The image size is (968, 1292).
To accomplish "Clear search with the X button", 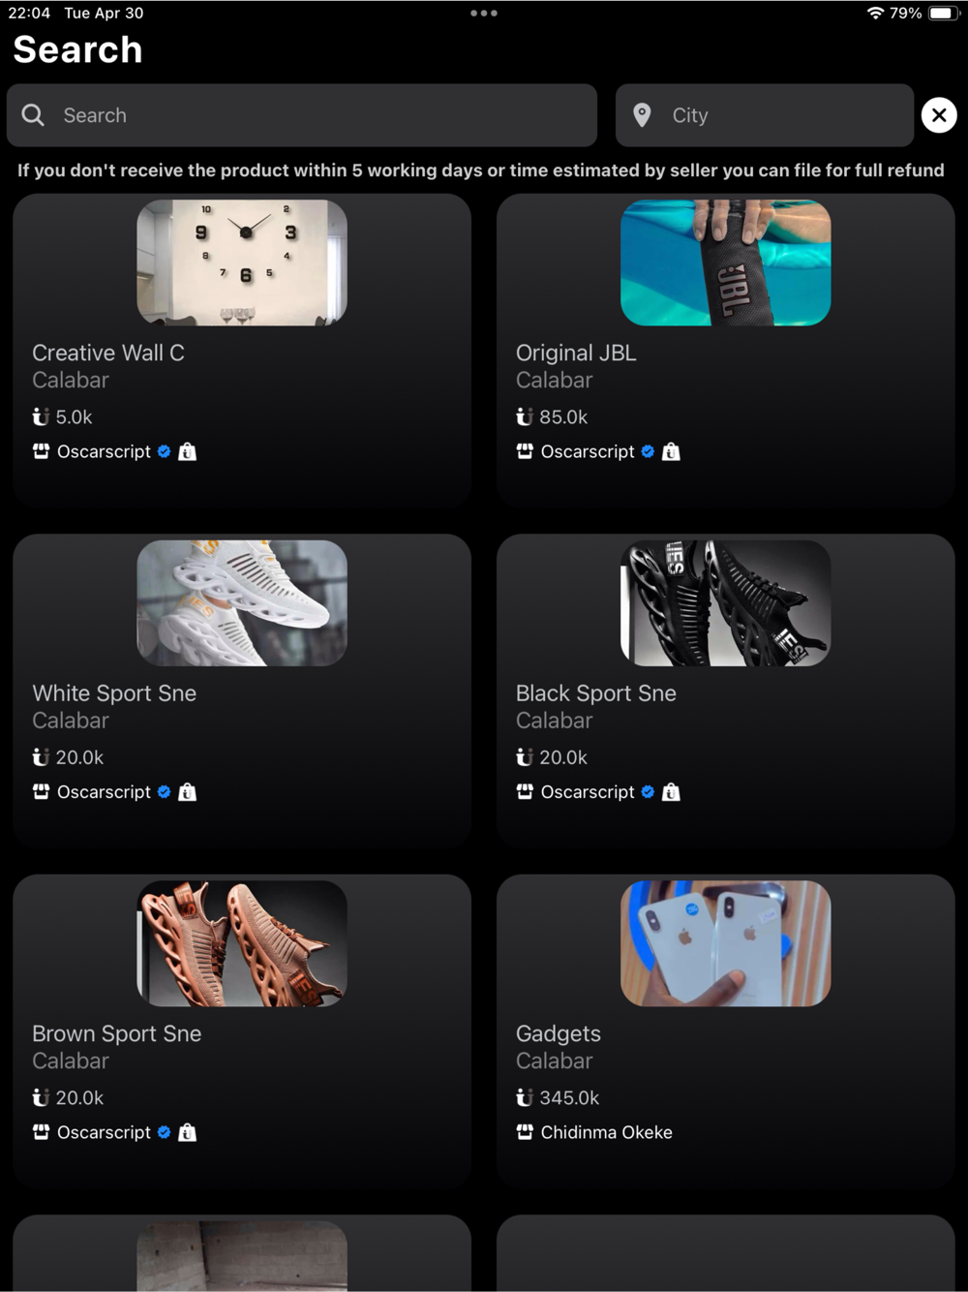I will (939, 115).
